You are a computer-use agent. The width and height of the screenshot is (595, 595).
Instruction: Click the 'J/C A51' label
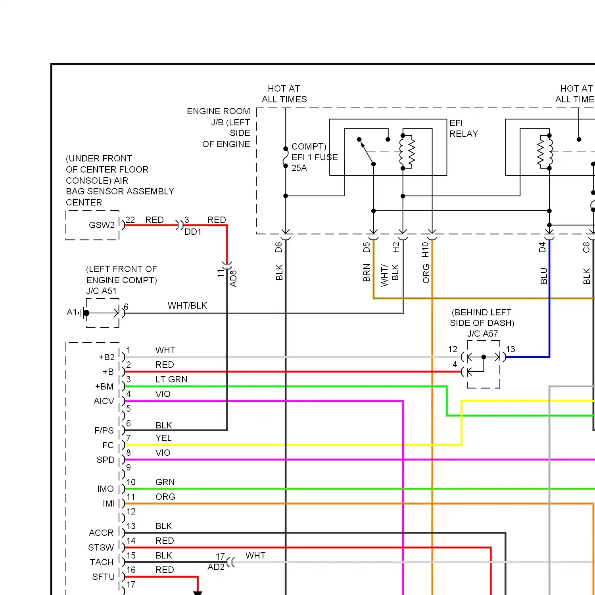coord(102,291)
